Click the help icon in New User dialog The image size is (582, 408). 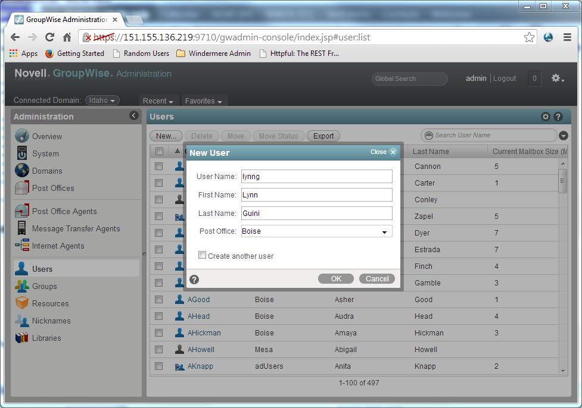[194, 280]
